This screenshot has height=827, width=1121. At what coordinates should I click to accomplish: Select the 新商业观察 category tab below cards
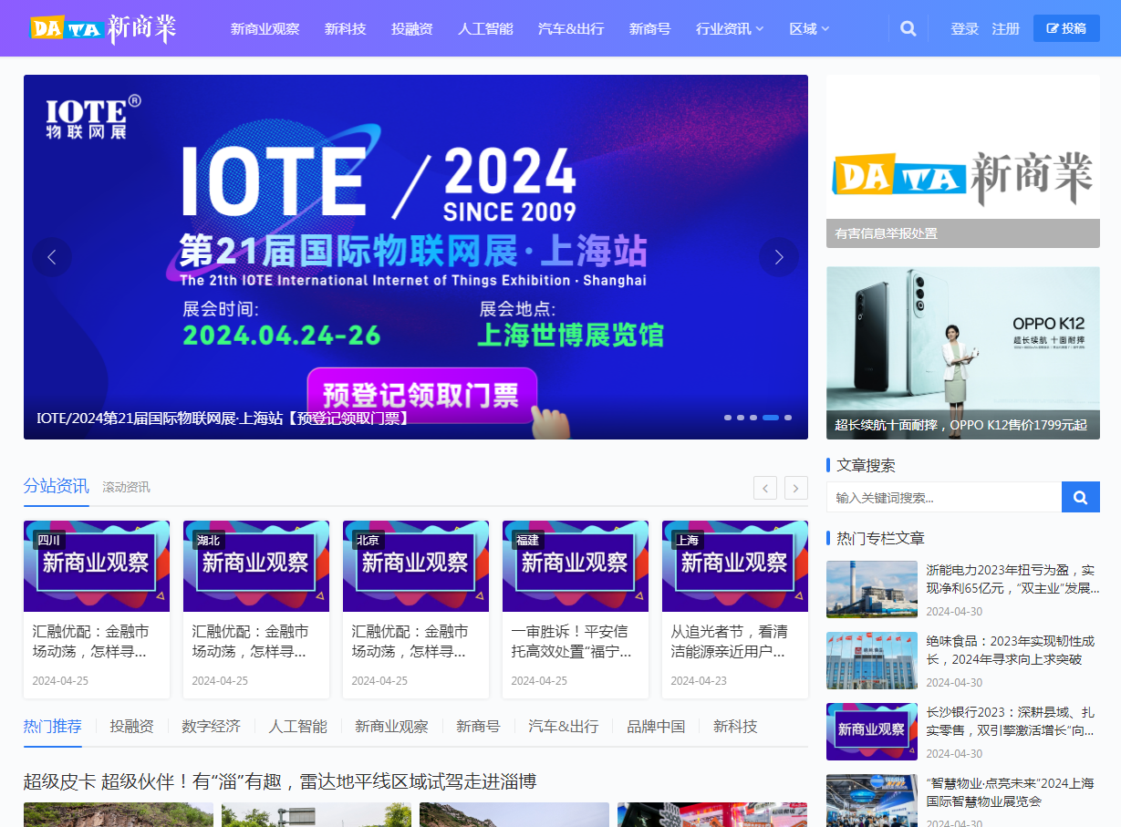point(391,727)
